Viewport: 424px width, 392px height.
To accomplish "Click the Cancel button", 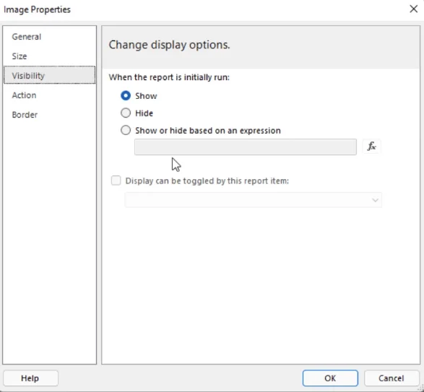I will point(391,378).
